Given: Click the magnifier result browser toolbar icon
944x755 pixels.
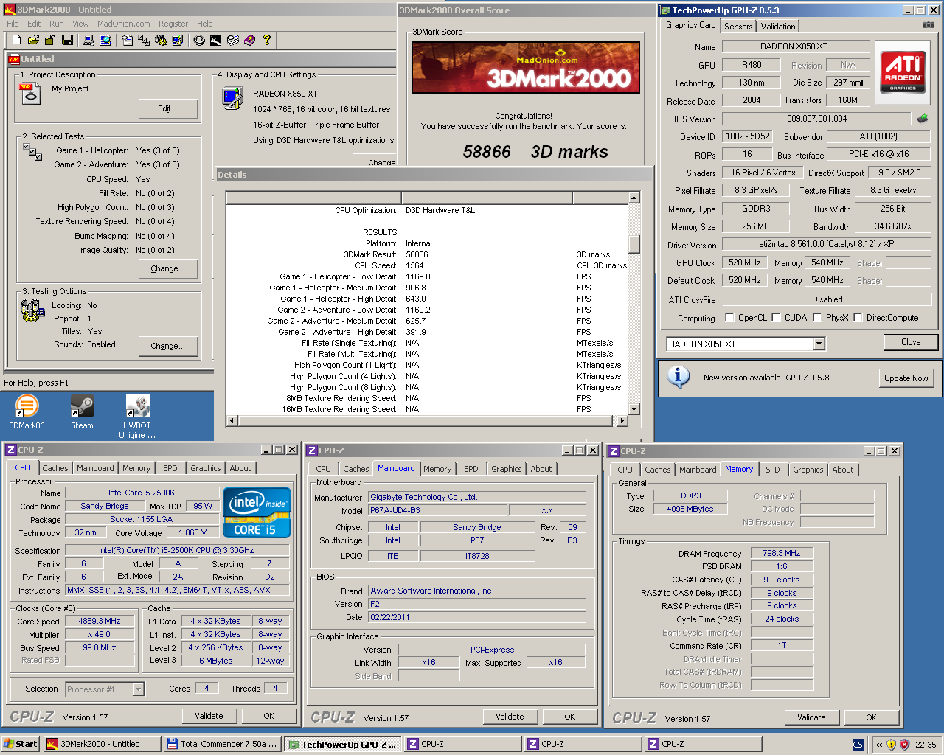Looking at the screenshot, I should tap(105, 40).
